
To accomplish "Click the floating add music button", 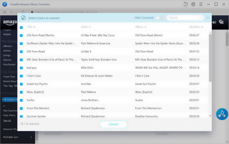I will coord(222,114).
